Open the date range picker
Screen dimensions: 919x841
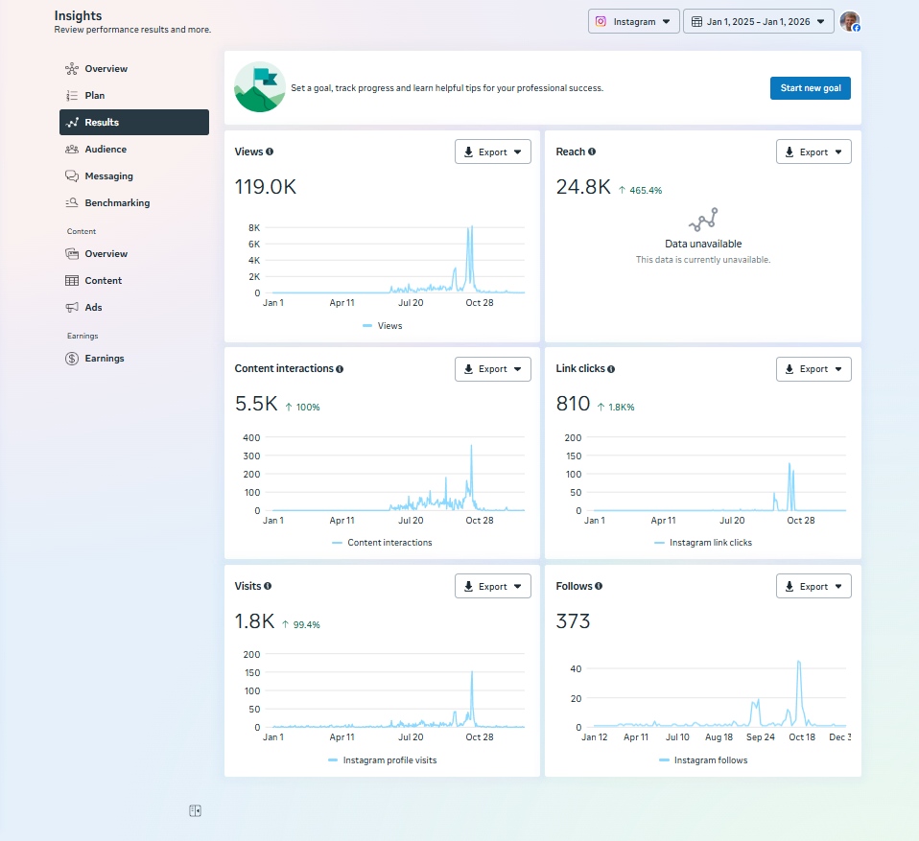[758, 21]
